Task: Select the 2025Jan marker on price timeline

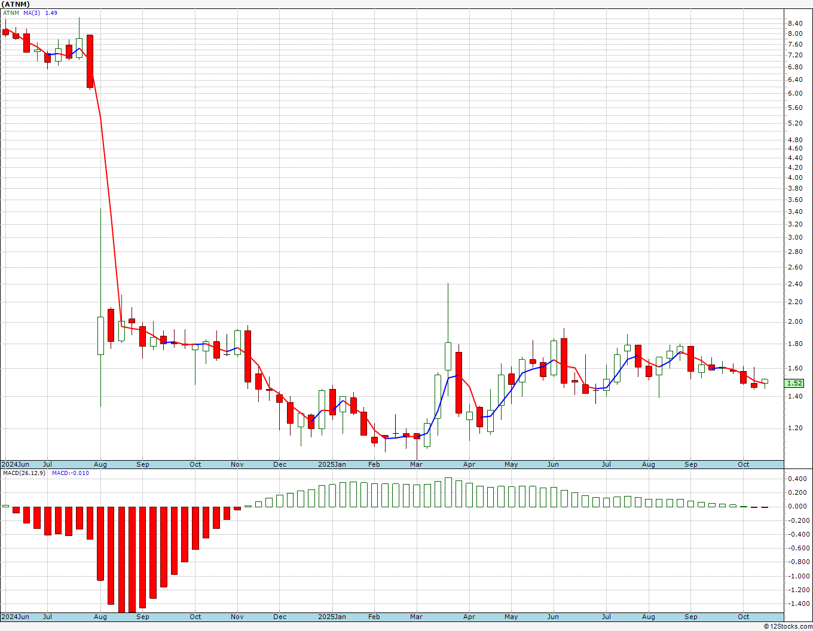Action: pos(332,464)
